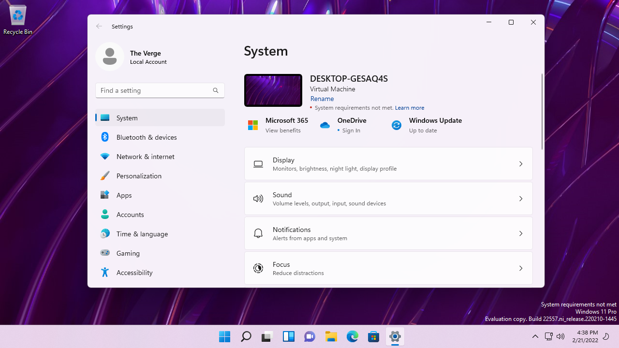The image size is (619, 348).
Task: Click the Microsoft 365 logo icon
Action: pos(252,125)
